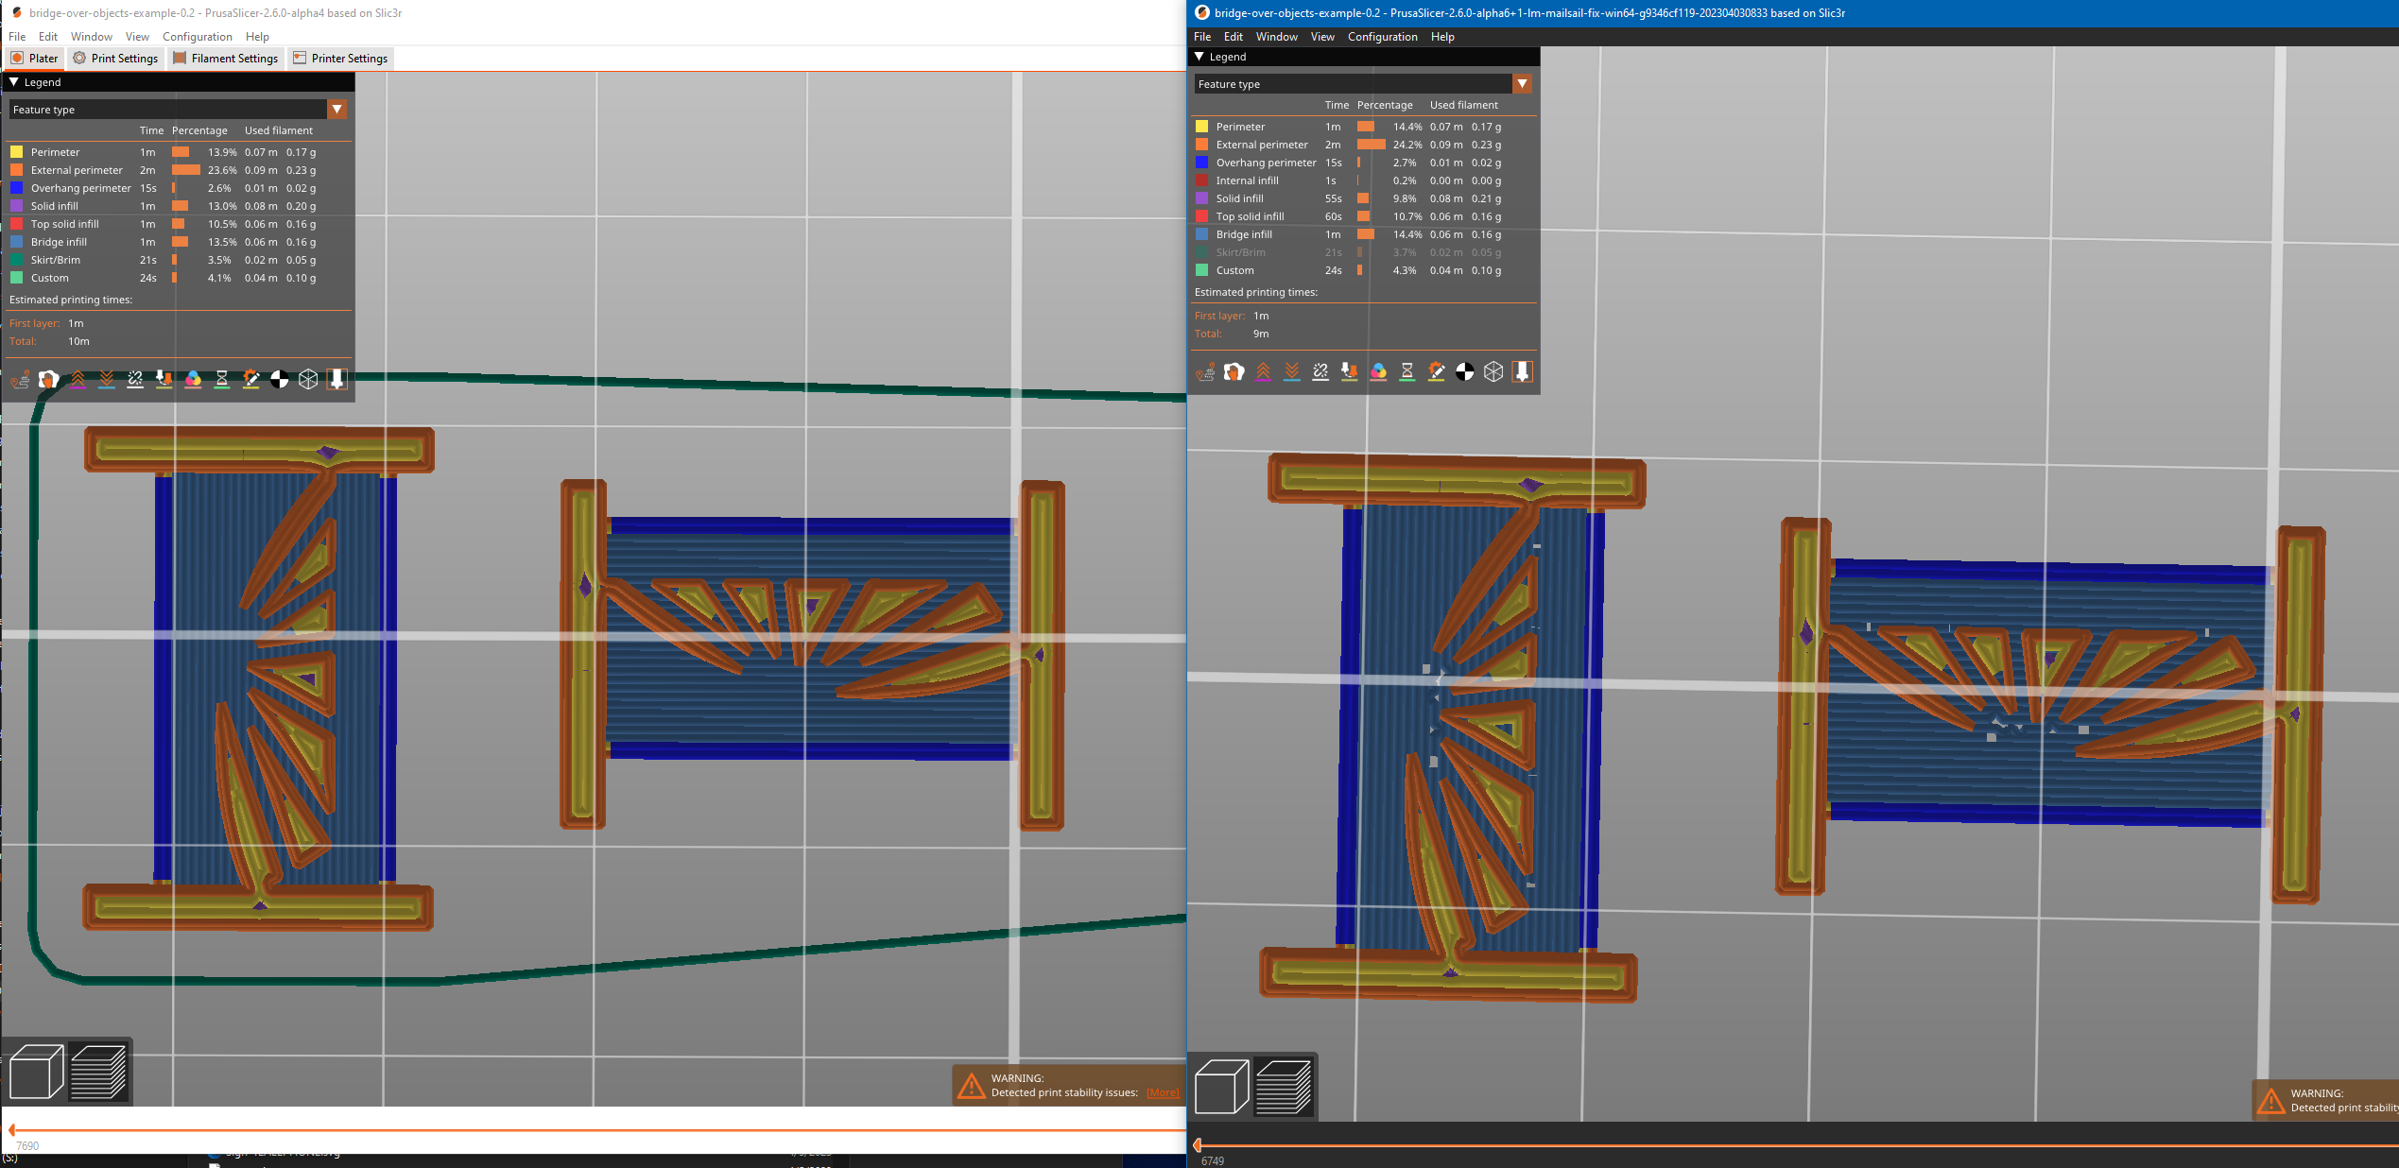Open Window menu in right window
This screenshot has height=1168, width=2399.
(x=1277, y=37)
